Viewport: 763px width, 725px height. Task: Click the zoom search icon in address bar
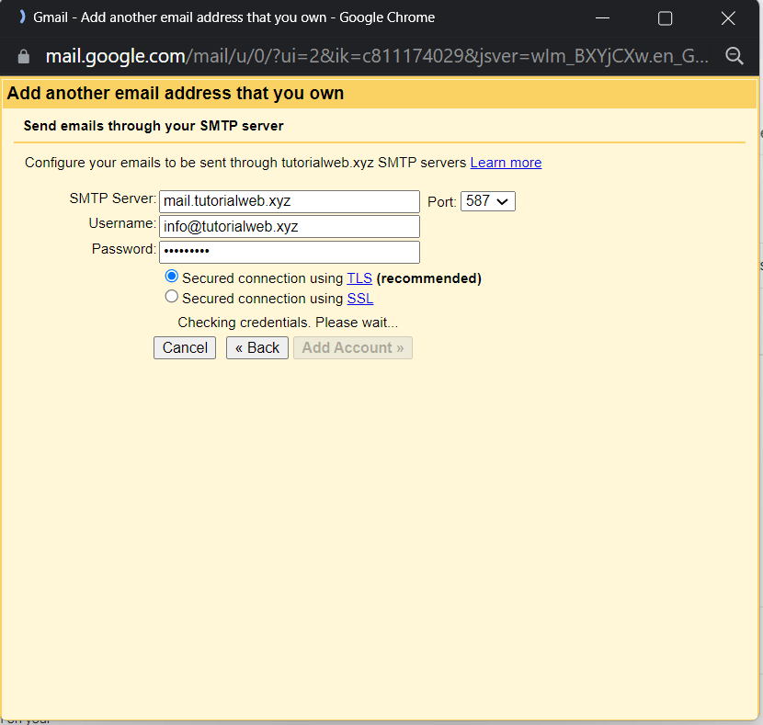click(735, 55)
